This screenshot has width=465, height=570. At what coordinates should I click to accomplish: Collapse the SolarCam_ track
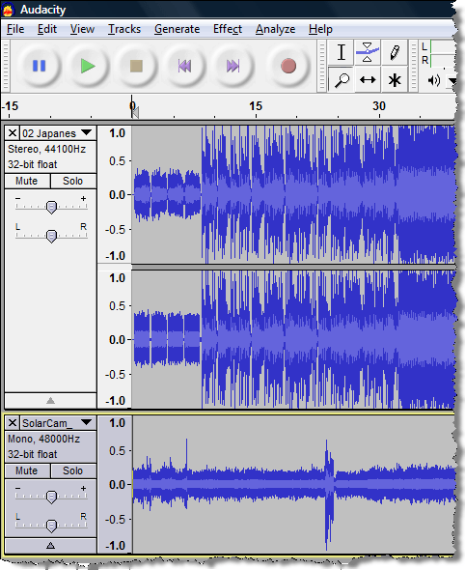[x=50, y=545]
